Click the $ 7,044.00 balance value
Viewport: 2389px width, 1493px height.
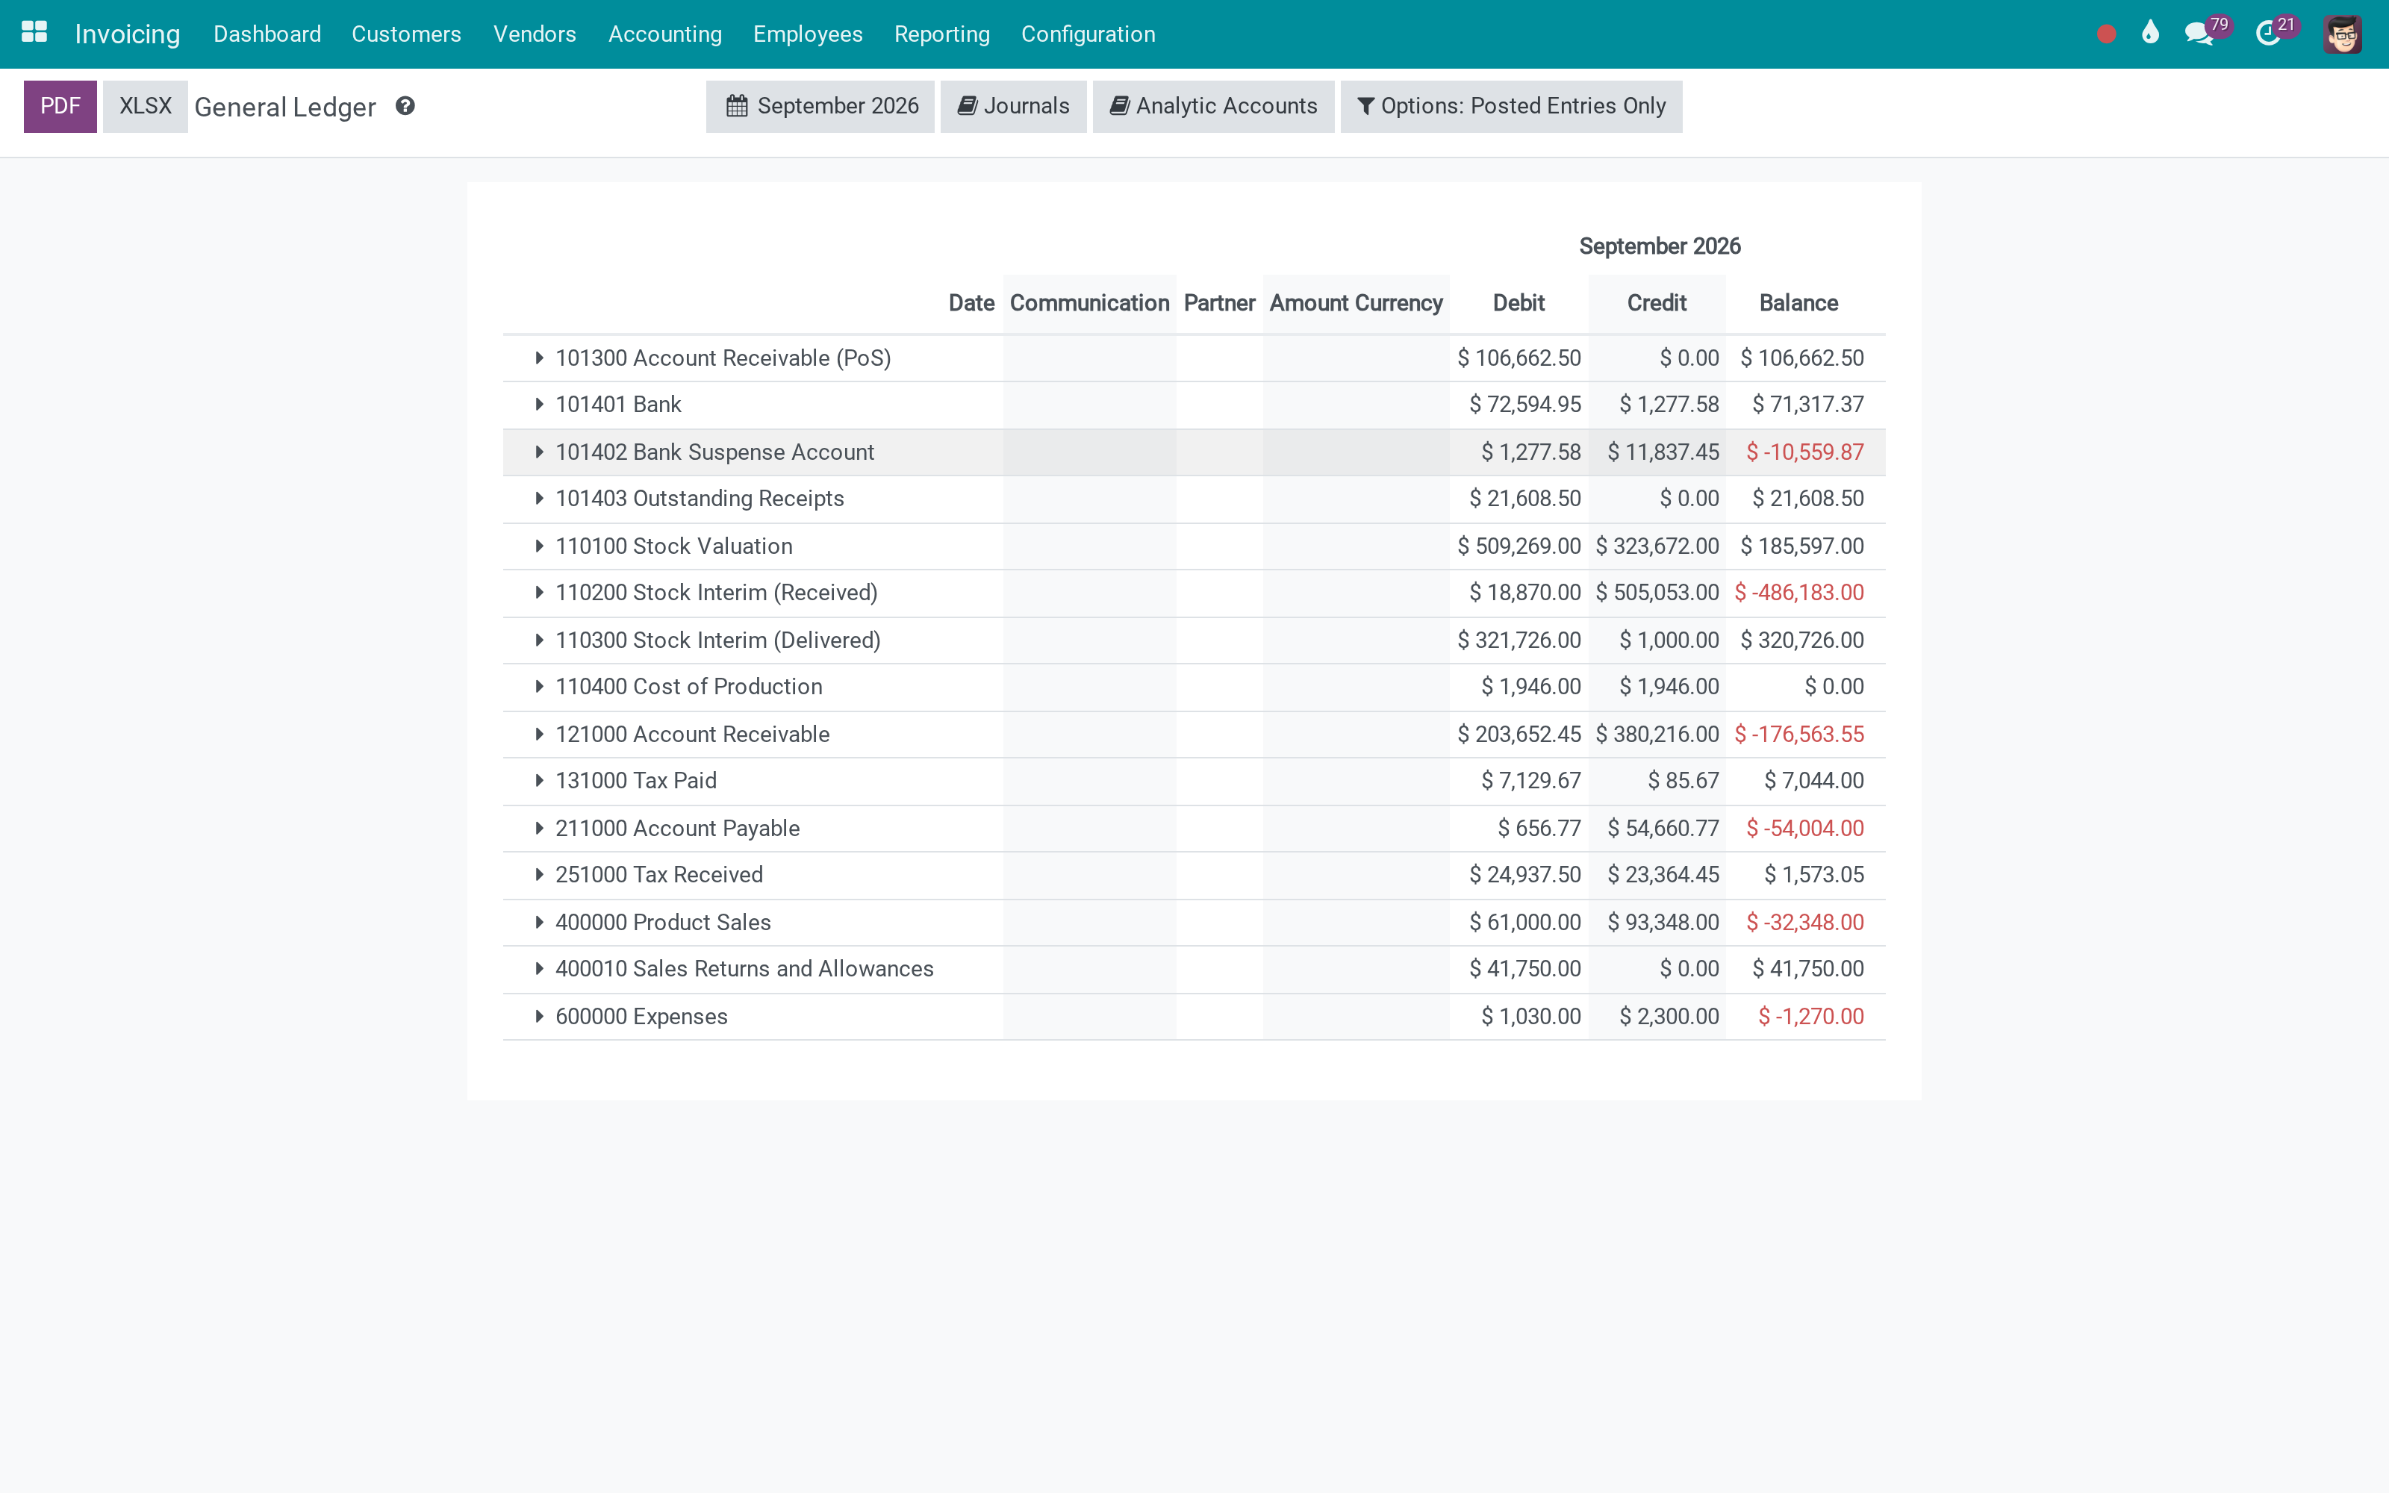(x=1813, y=780)
